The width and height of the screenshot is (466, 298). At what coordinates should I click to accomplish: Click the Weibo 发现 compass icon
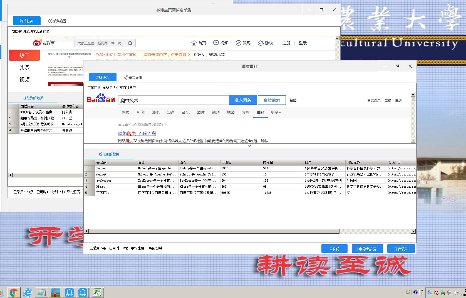click(x=238, y=43)
